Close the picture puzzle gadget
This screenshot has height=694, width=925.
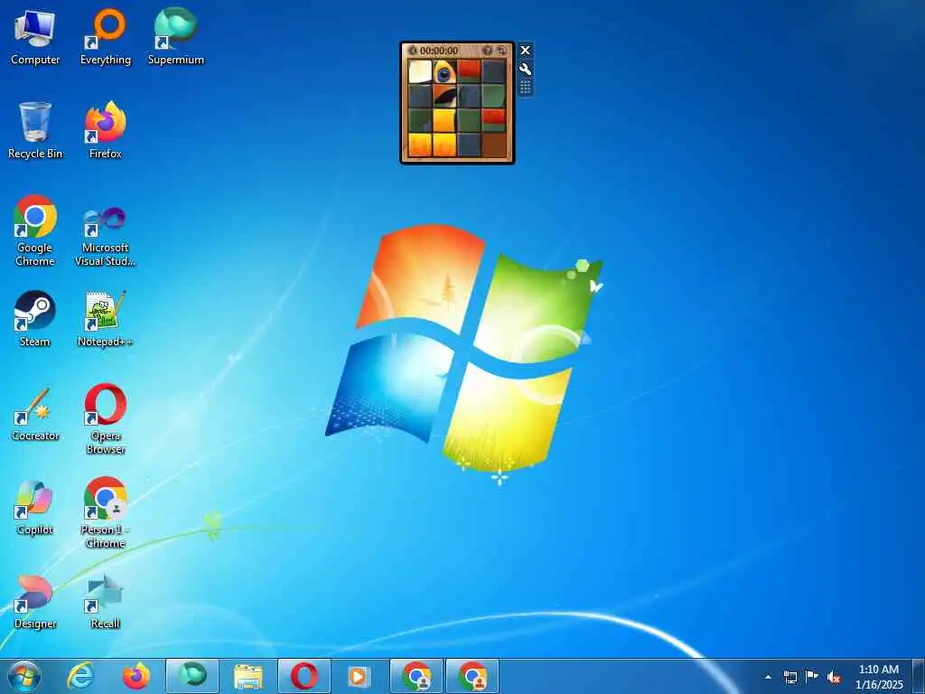525,51
